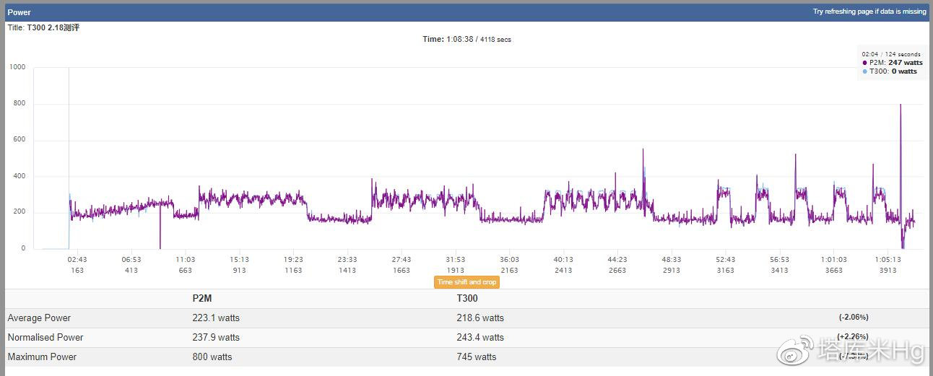The width and height of the screenshot is (933, 376).
Task: Click the purple P2M legend dot
Action: 865,63
